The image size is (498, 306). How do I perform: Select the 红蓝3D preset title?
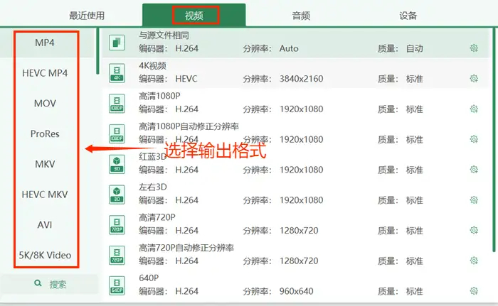pos(152,157)
